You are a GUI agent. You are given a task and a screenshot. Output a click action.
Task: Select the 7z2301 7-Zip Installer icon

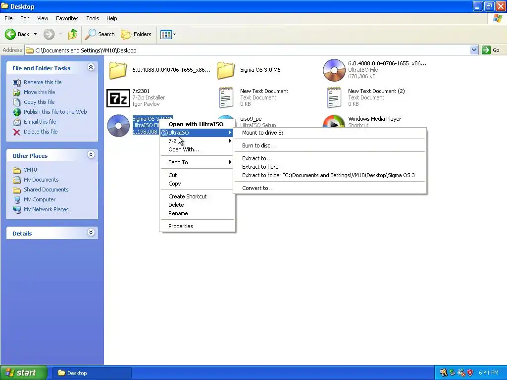tap(118, 98)
